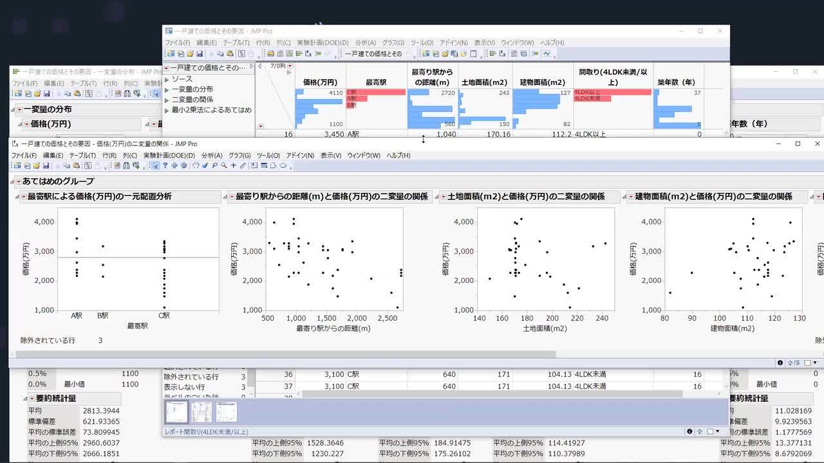Select first report thumbnail in data table window

pos(176,412)
